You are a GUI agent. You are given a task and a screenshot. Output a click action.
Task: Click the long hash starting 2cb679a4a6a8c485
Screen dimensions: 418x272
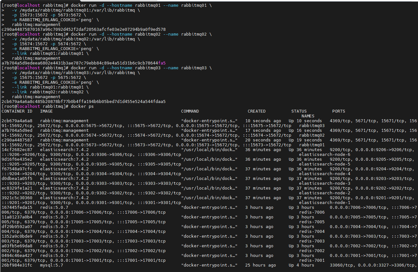pyautogui.click(x=84, y=102)
